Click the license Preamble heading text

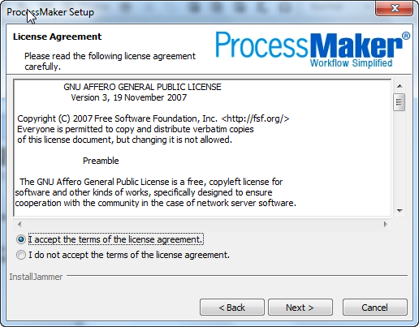[x=101, y=161]
